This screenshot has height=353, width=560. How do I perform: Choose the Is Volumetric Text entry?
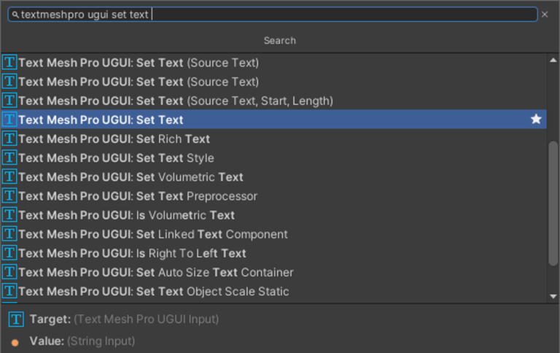pos(126,215)
